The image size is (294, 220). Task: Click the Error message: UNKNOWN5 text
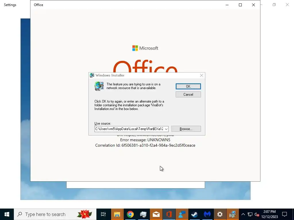pyautogui.click(x=145, y=140)
